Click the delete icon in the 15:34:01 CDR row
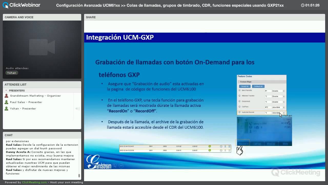The image size is (328, 185). (x=229, y=146)
